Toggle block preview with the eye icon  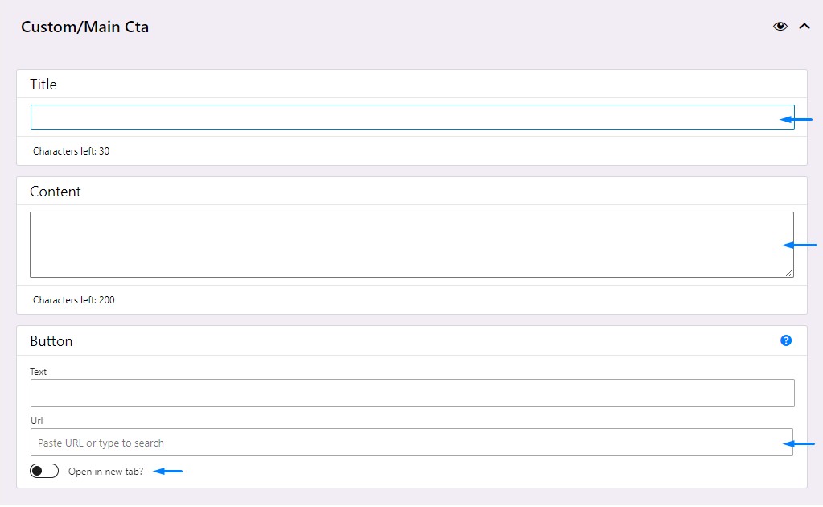coord(780,27)
